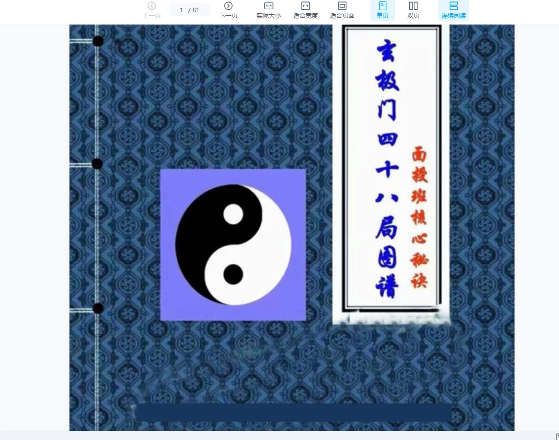Click the yin-yang symbol on the cover

coord(233,244)
